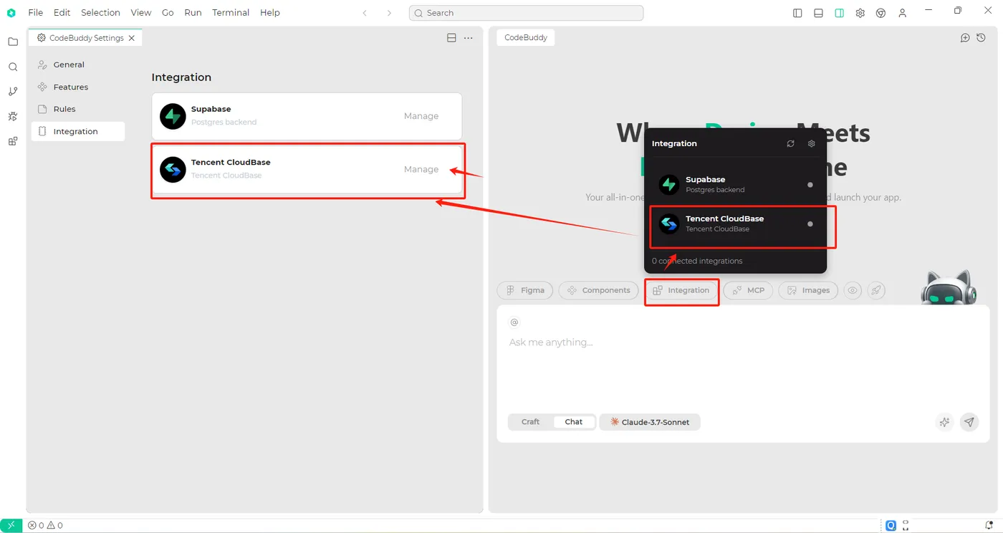Click the Images button

tap(808, 290)
